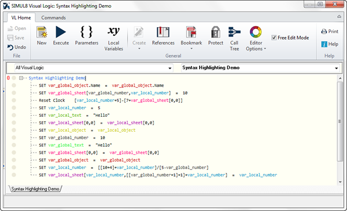Select line SET var_global_text = "Hello"

tap(75, 145)
